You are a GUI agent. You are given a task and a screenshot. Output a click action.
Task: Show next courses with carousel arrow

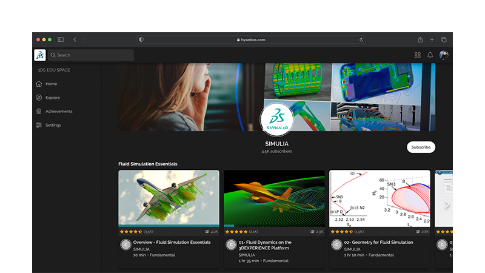coord(447,204)
